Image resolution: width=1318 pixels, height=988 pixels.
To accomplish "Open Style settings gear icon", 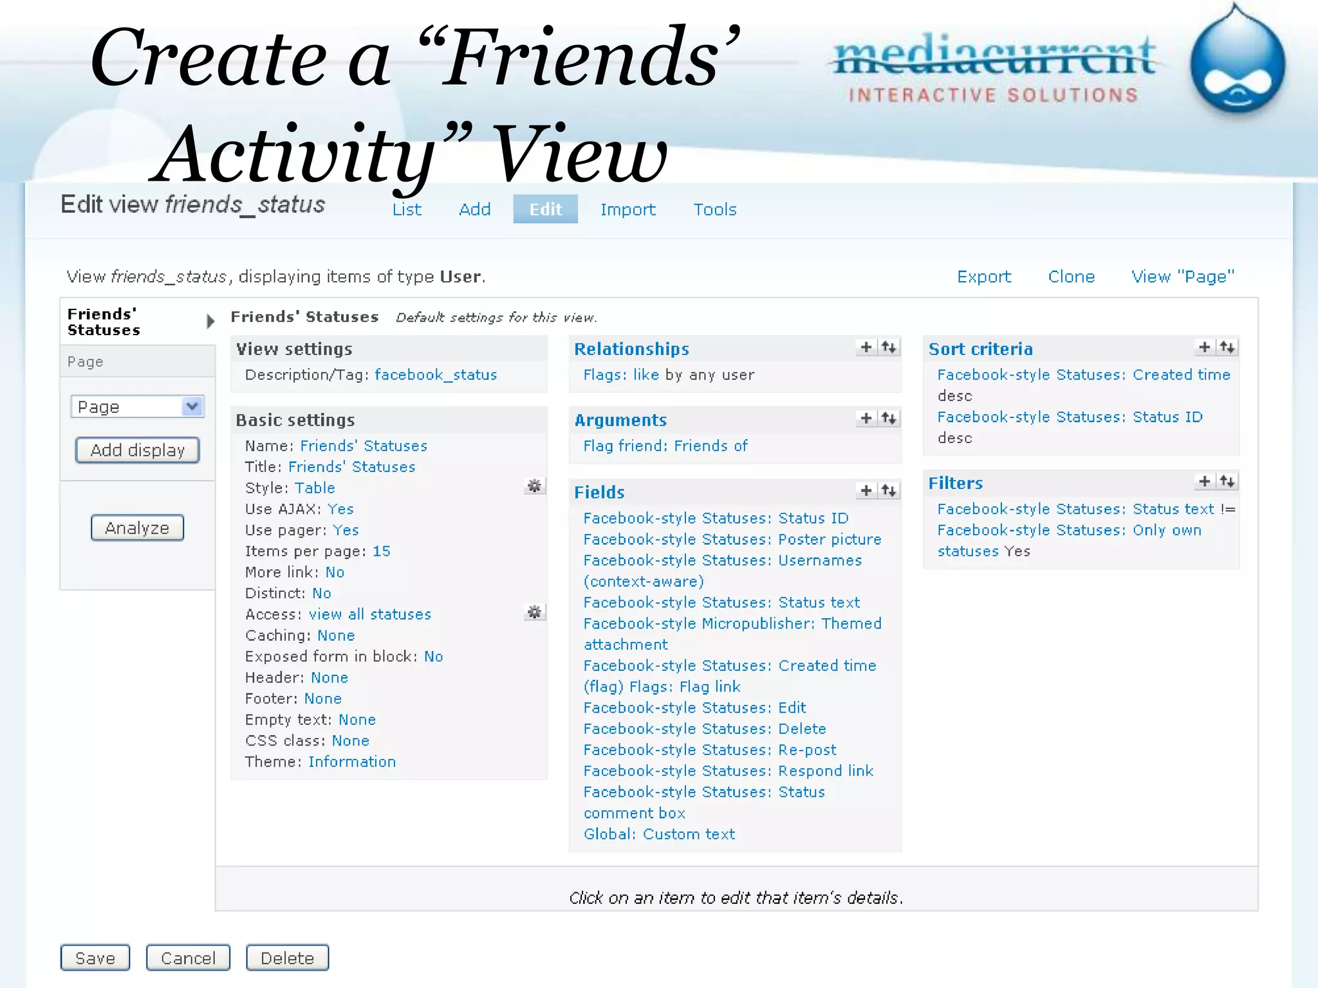I will [x=534, y=486].
